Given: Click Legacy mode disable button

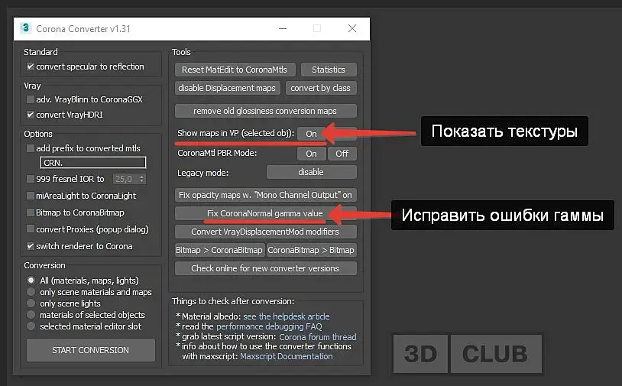Looking at the screenshot, I should click(312, 172).
